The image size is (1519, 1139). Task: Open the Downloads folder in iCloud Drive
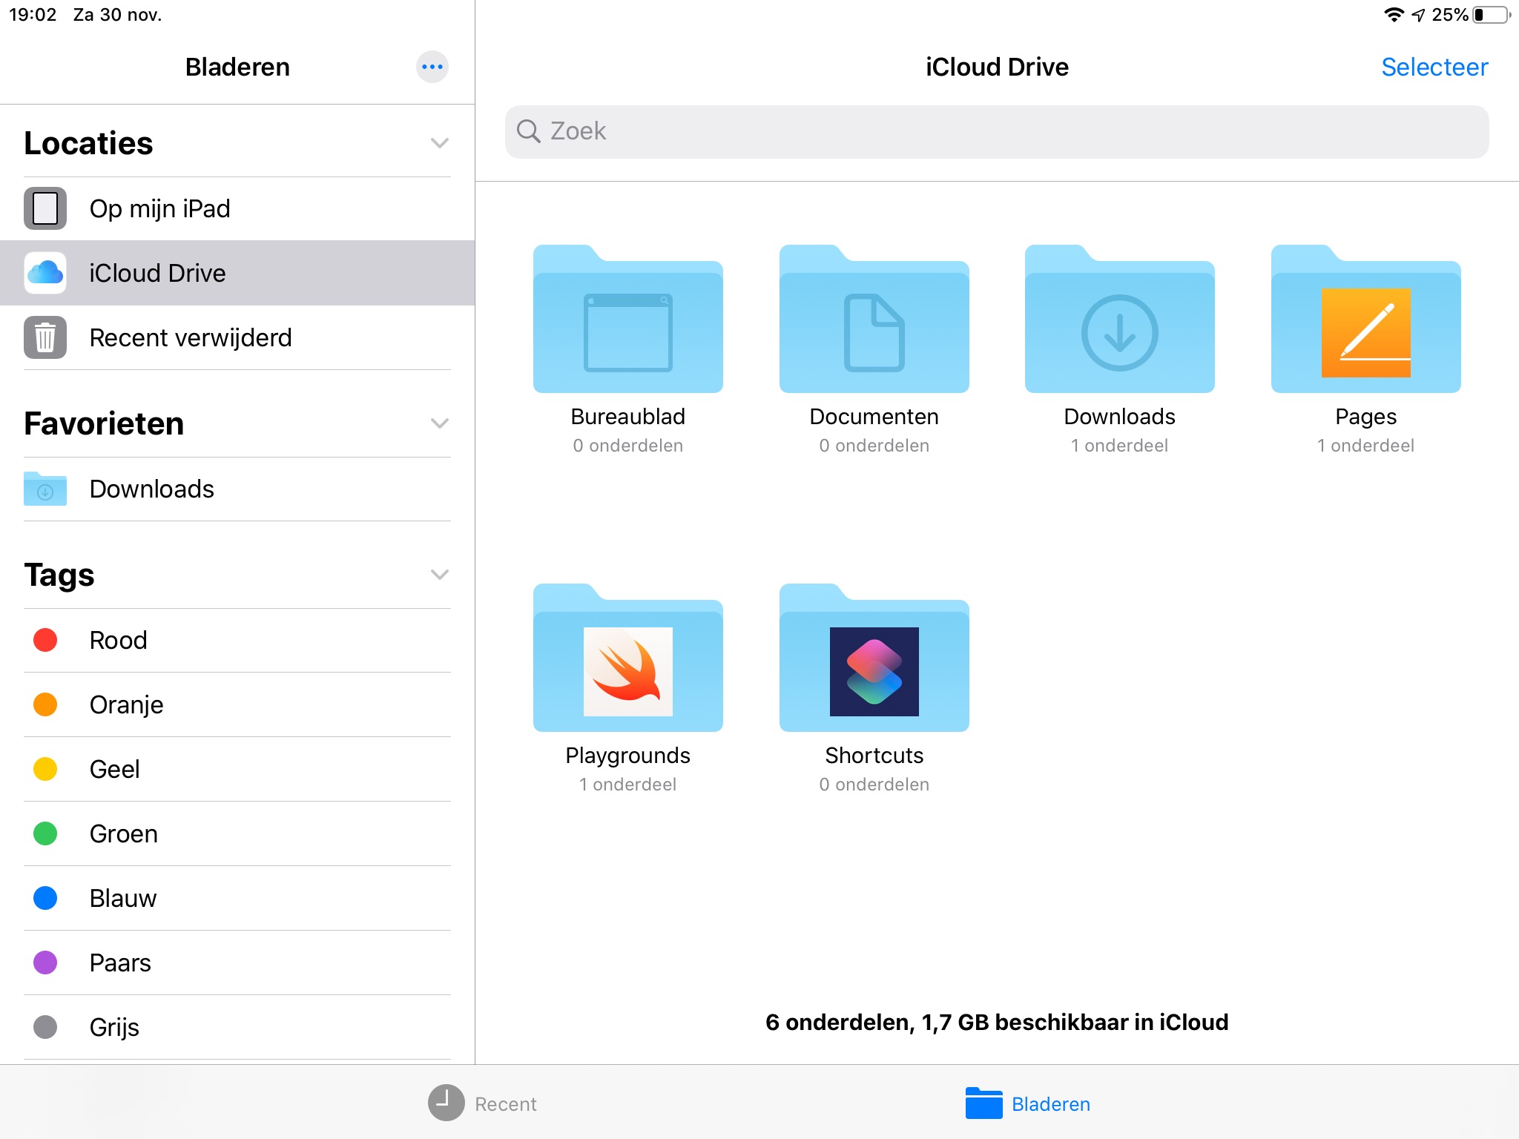tap(1119, 320)
